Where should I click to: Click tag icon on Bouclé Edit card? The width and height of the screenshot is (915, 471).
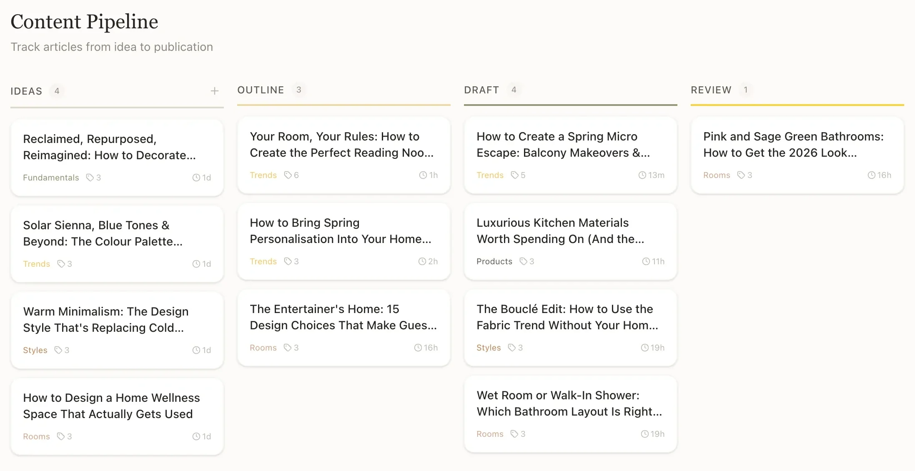(512, 348)
